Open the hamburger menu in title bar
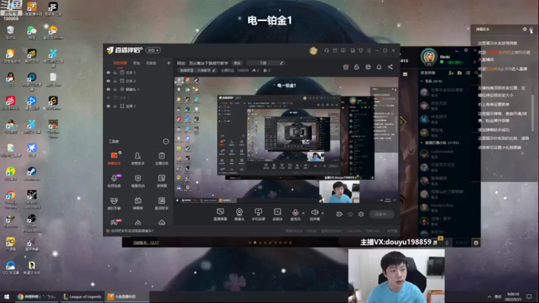539x303 pixels. pyautogui.click(x=369, y=50)
